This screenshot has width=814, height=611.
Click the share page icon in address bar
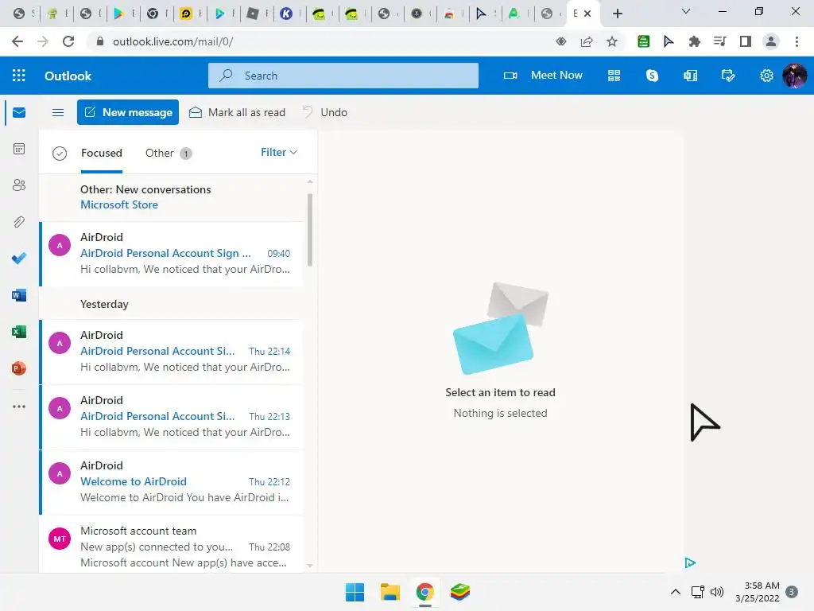pyautogui.click(x=587, y=41)
